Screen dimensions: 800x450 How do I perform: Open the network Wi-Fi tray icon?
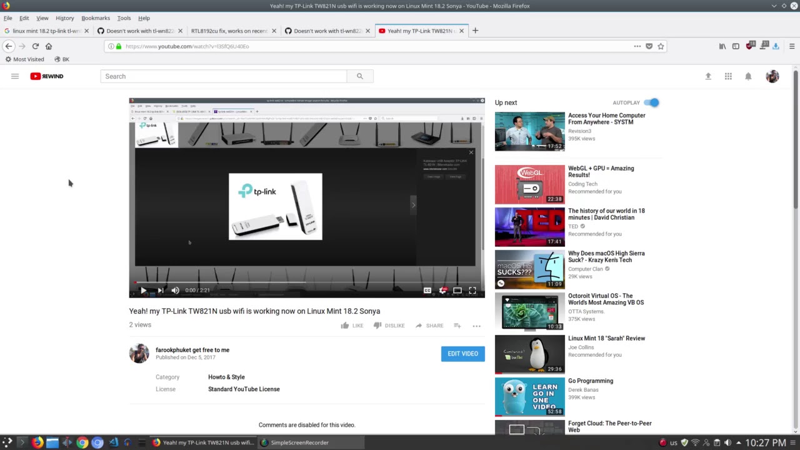[695, 442]
